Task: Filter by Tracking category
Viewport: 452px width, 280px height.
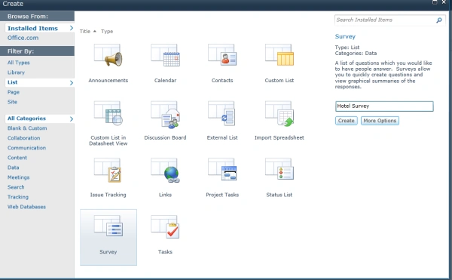Action: pos(18,197)
